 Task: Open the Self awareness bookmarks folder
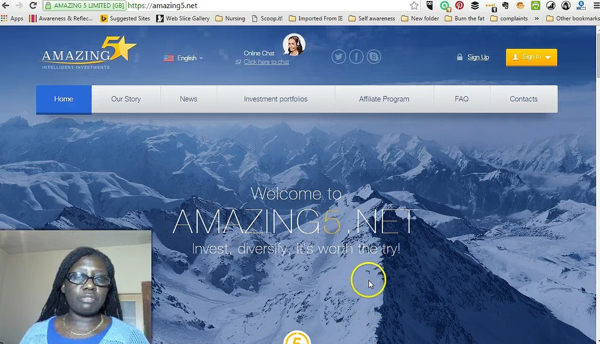pyautogui.click(x=372, y=19)
